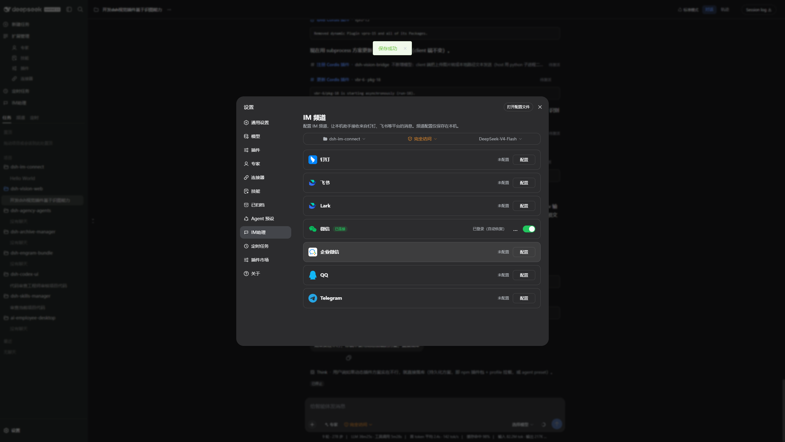Screen dimensions: 785x442
Task: Open the 完全访问 permission dropdown
Action: coord(422,139)
